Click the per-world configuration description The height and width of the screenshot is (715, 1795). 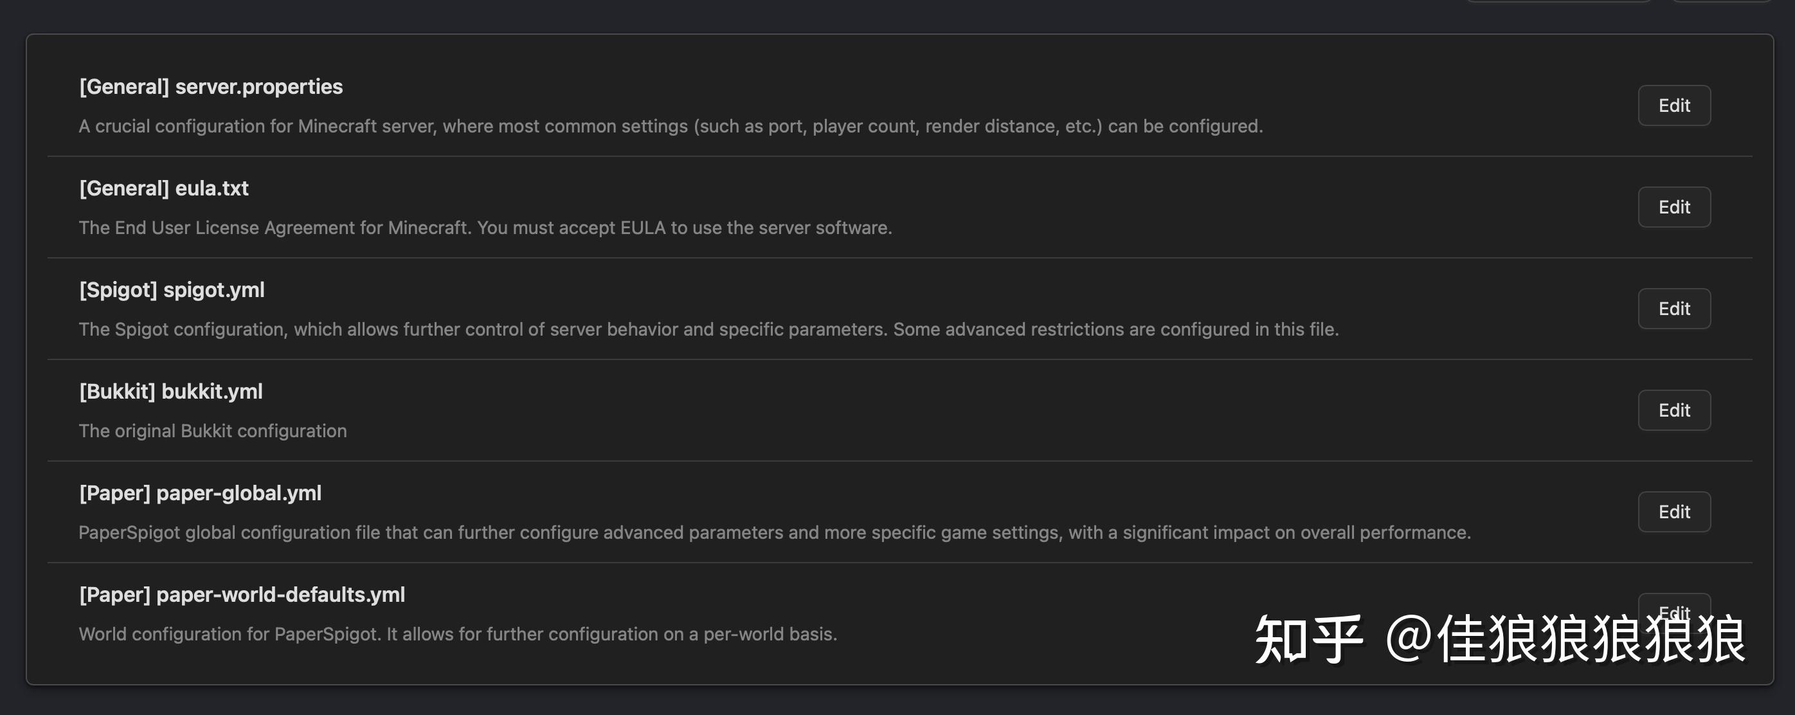(x=458, y=633)
